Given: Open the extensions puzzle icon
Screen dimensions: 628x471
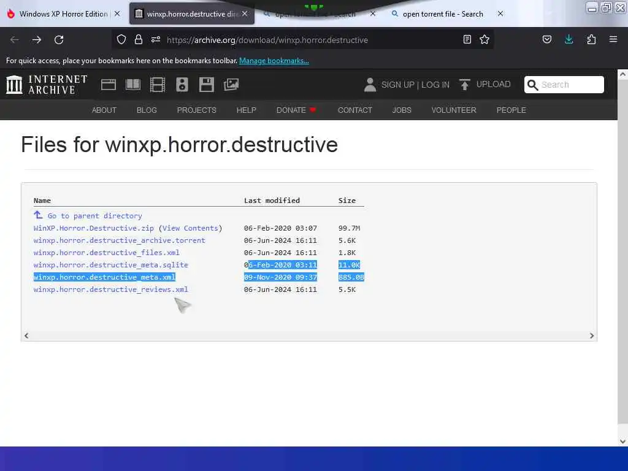Looking at the screenshot, I should 591,39.
